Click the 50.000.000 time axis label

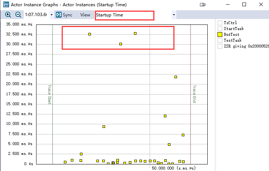click(173, 168)
